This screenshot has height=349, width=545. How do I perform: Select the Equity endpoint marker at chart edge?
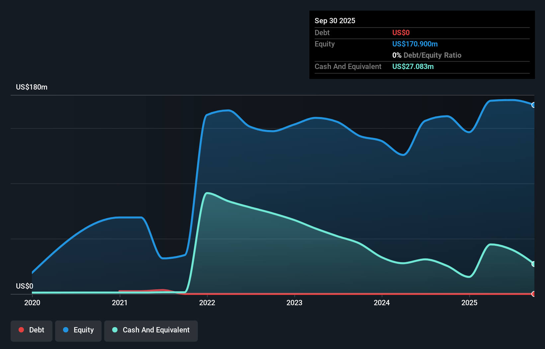(534, 105)
